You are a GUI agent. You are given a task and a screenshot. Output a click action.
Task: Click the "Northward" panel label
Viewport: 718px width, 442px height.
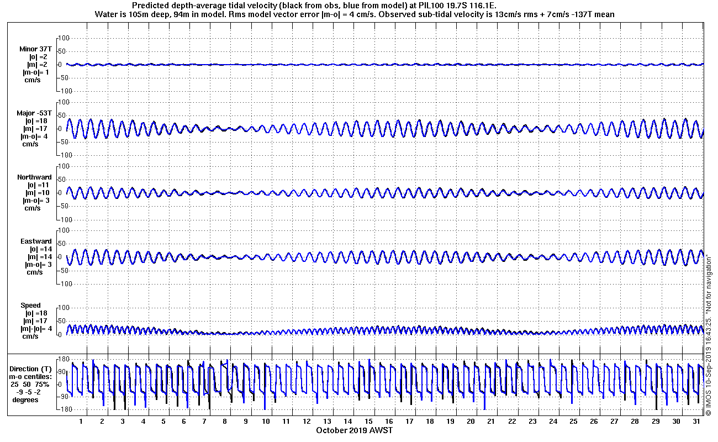[34, 177]
